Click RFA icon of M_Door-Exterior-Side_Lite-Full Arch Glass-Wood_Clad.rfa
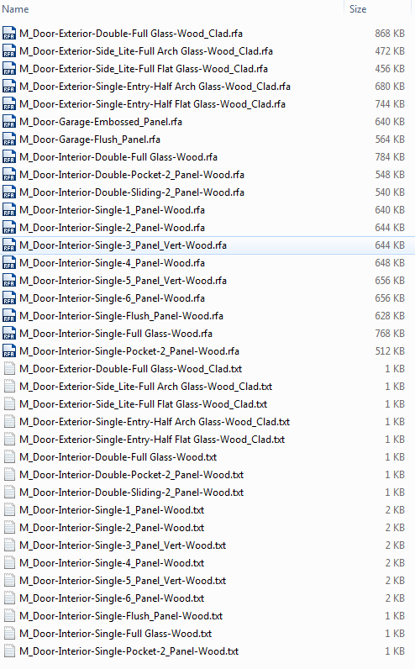 pyautogui.click(x=9, y=51)
